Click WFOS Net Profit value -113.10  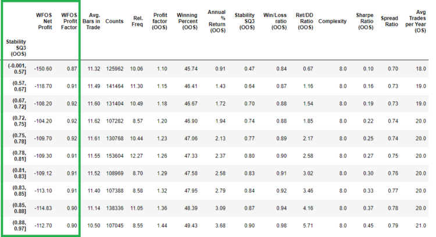point(43,191)
